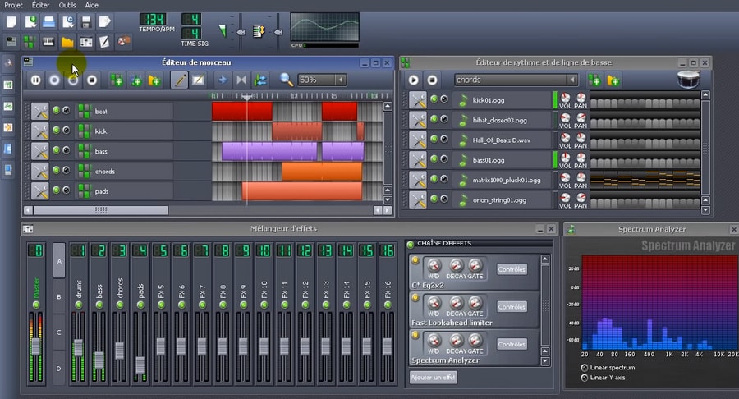Add beat/bassline in the rhythm editor toolbar

coord(594,80)
